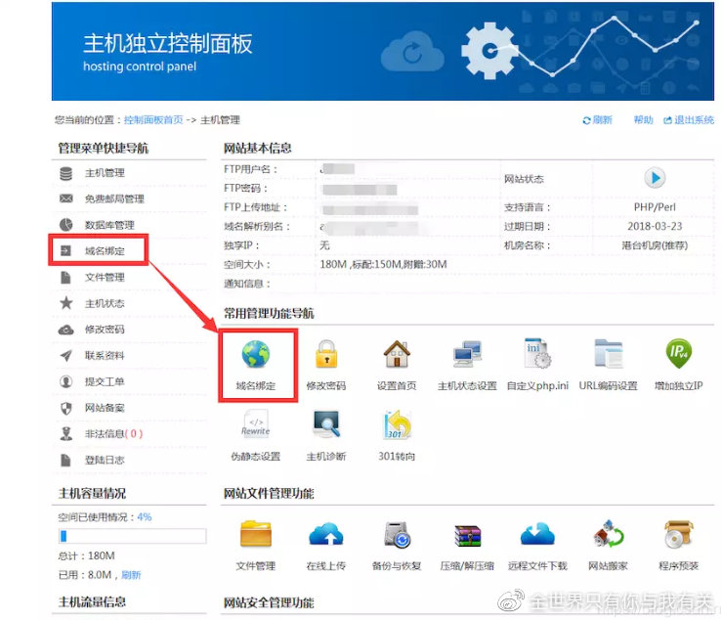
Task: Click the 301转向 redirect icon
Action: point(396,425)
